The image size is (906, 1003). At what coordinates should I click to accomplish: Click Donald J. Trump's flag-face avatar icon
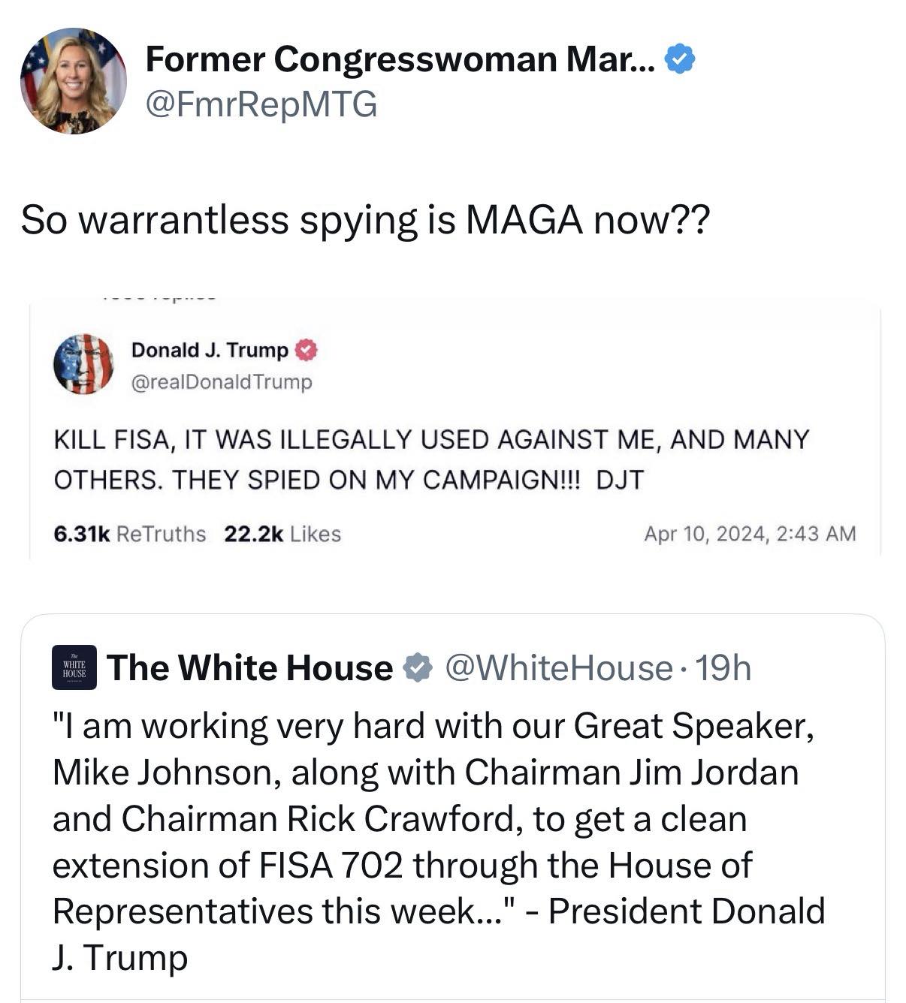click(83, 364)
